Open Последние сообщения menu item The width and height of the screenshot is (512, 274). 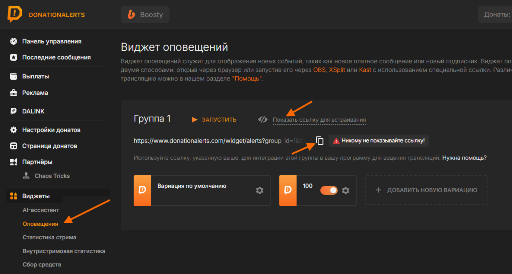coord(56,57)
